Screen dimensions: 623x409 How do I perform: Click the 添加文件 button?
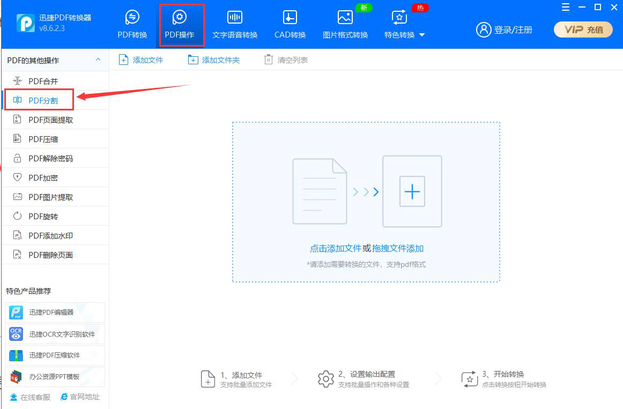pyautogui.click(x=141, y=60)
